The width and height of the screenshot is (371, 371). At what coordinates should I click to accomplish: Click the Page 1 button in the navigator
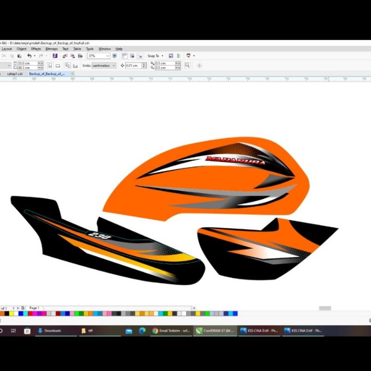34,308
